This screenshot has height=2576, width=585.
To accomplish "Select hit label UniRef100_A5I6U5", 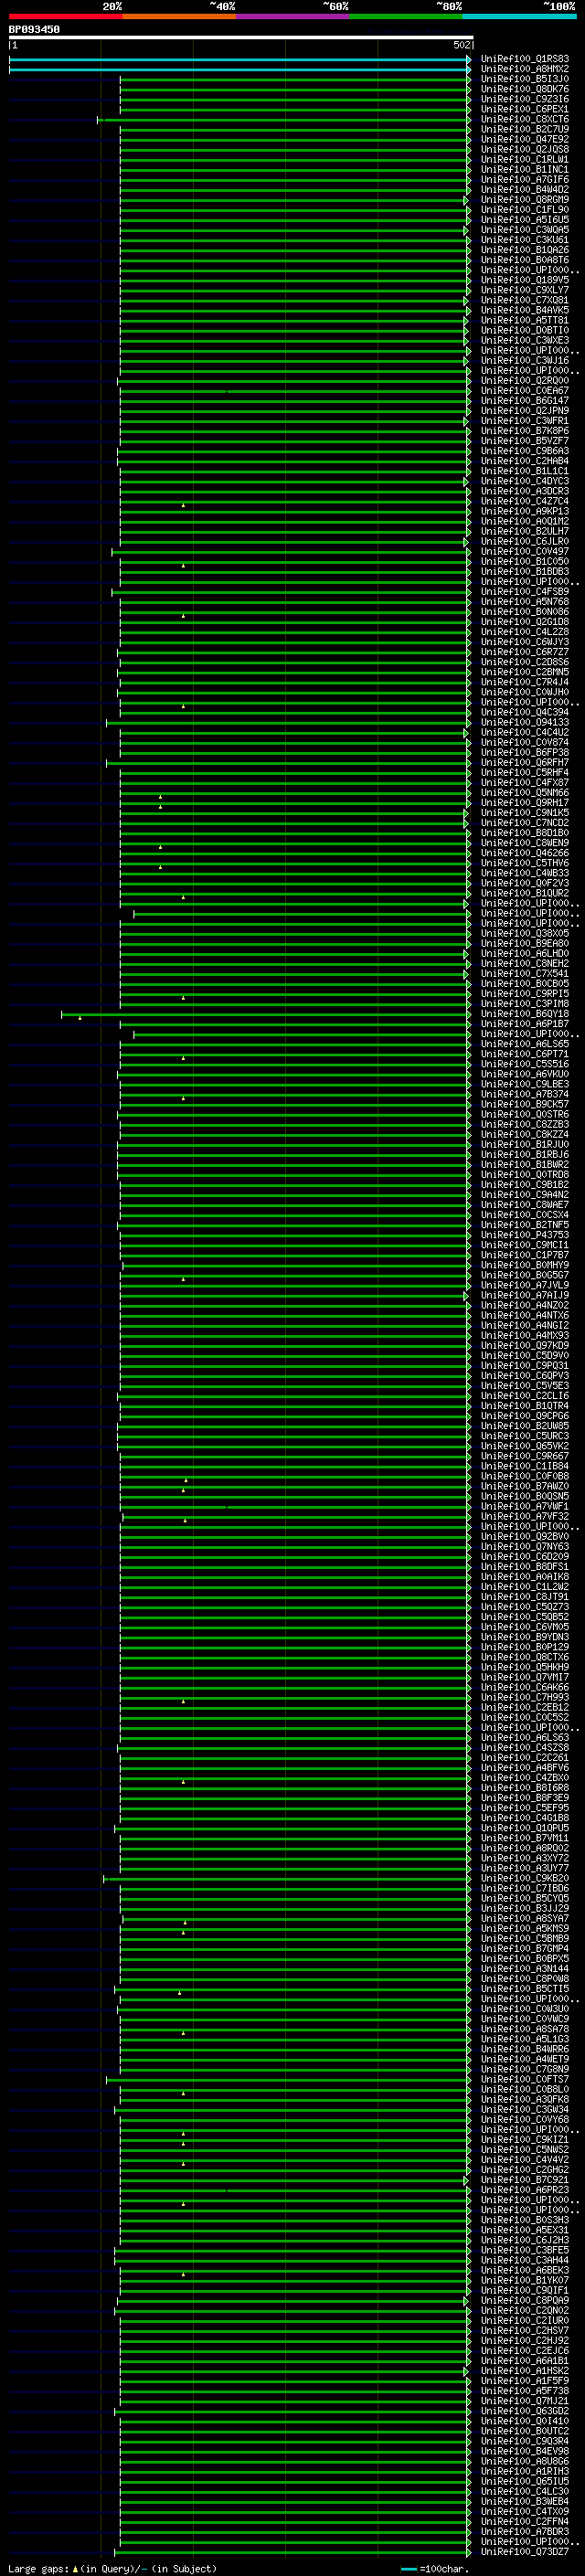I will [x=524, y=220].
